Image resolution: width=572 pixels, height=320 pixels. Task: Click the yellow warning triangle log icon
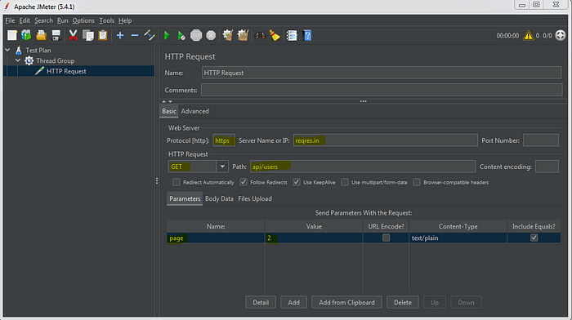pyautogui.click(x=528, y=35)
